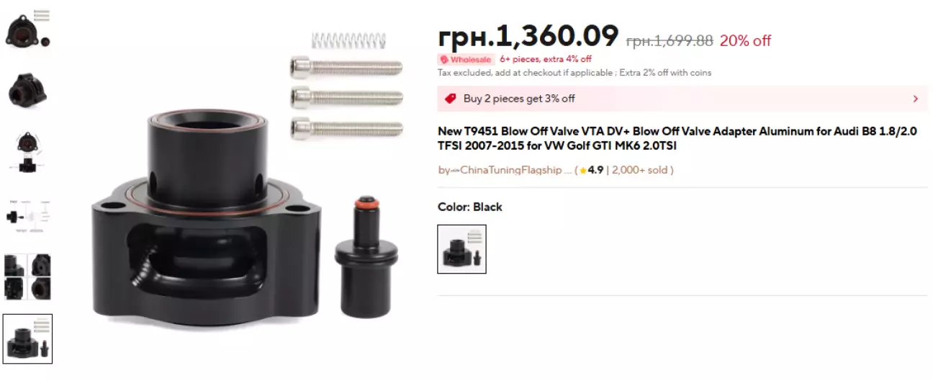
Task: Click the T9451 Blow Off Valve product title
Action: (x=677, y=139)
